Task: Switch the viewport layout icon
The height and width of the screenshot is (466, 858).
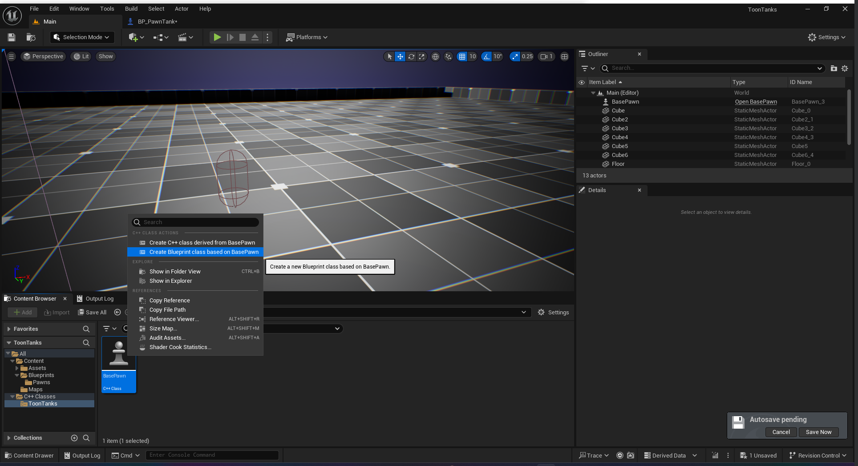Action: click(x=564, y=56)
